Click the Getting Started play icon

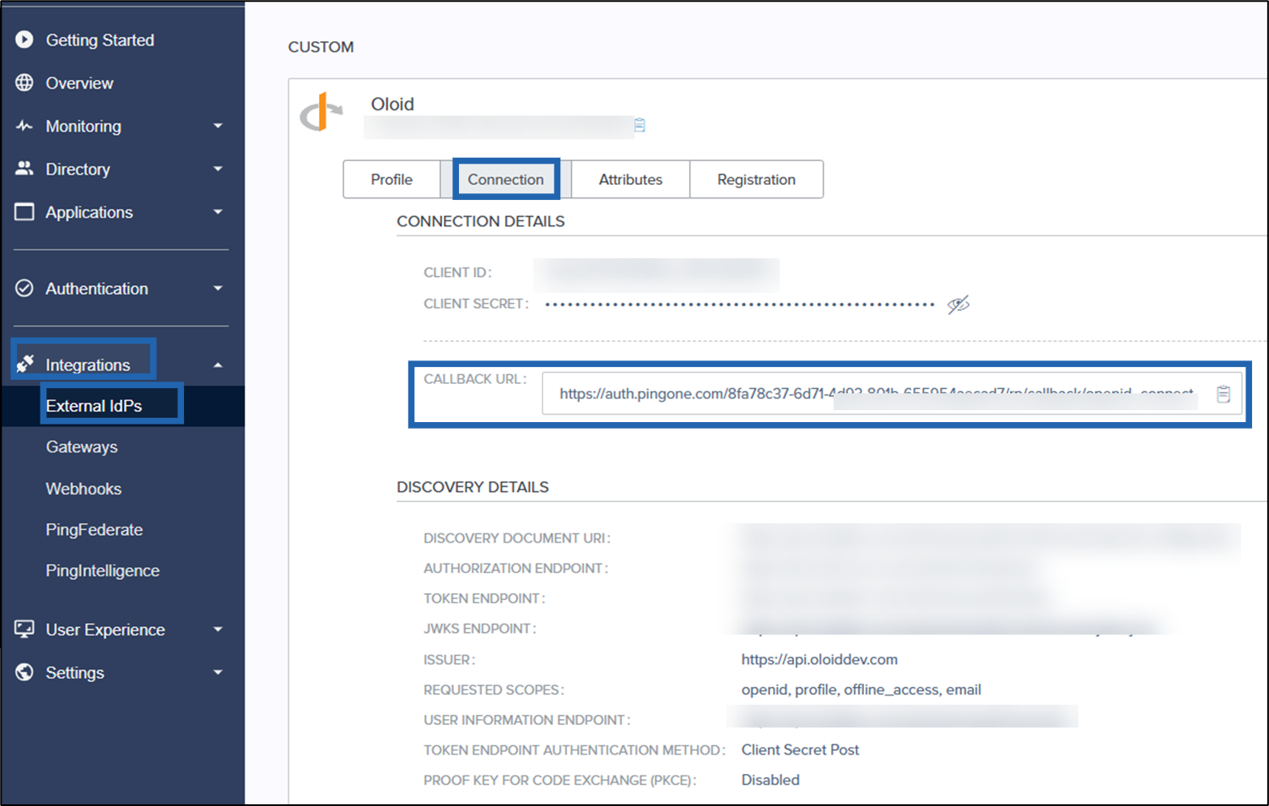24,40
